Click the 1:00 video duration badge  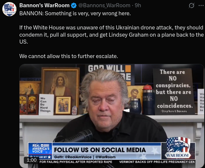pos(32,160)
